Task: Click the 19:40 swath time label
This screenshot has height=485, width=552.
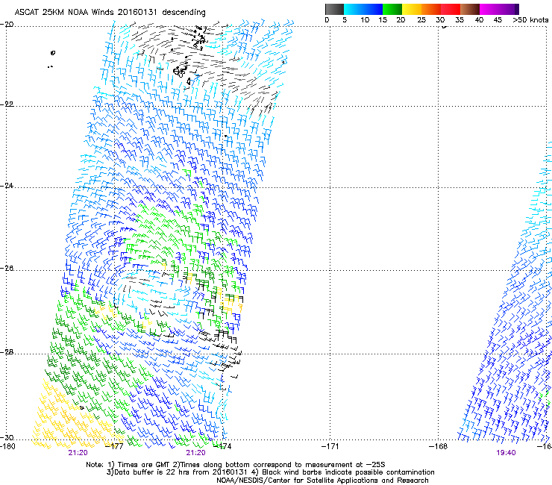Action: click(x=506, y=453)
